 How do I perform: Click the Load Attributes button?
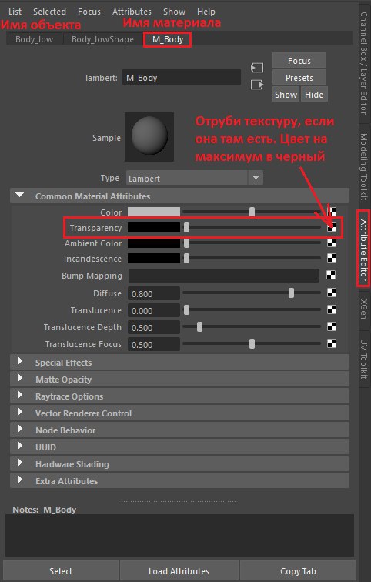(x=179, y=571)
